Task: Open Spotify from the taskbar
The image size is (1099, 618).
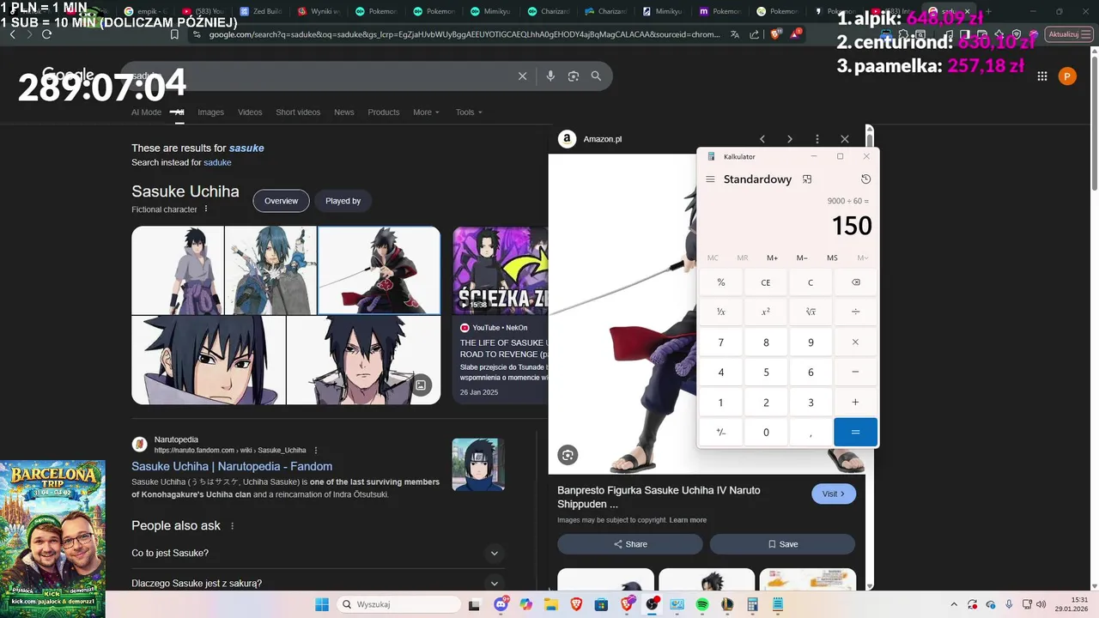Action: (702, 604)
